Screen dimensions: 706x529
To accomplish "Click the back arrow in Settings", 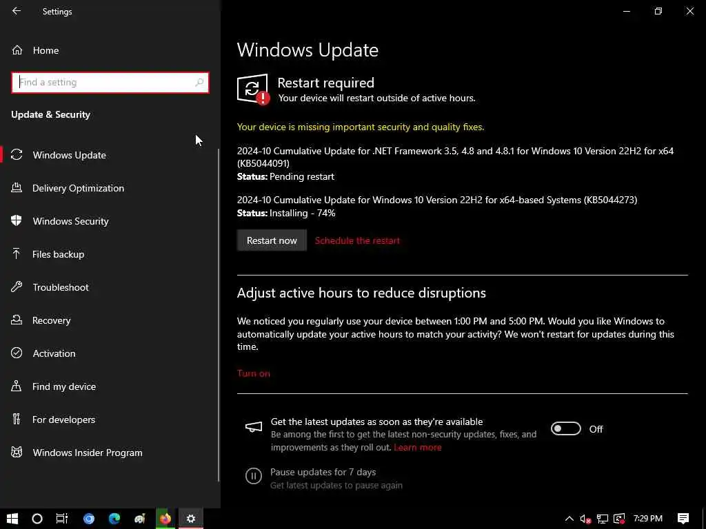I will coord(17,11).
